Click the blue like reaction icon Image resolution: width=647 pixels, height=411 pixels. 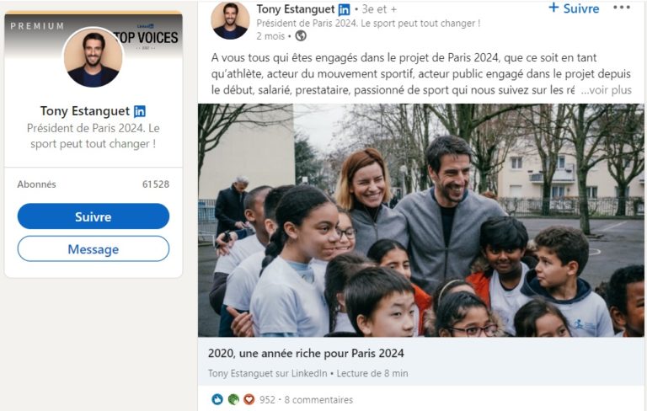click(217, 399)
